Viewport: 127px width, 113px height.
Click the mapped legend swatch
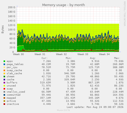pos(4,98)
